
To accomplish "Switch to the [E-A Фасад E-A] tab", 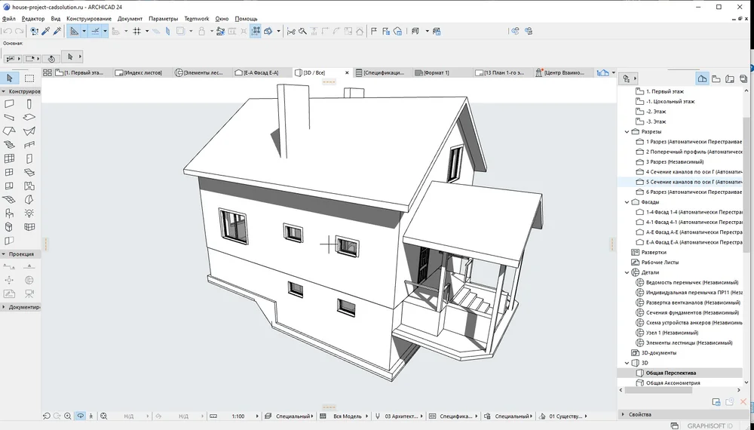I will [x=261, y=73].
